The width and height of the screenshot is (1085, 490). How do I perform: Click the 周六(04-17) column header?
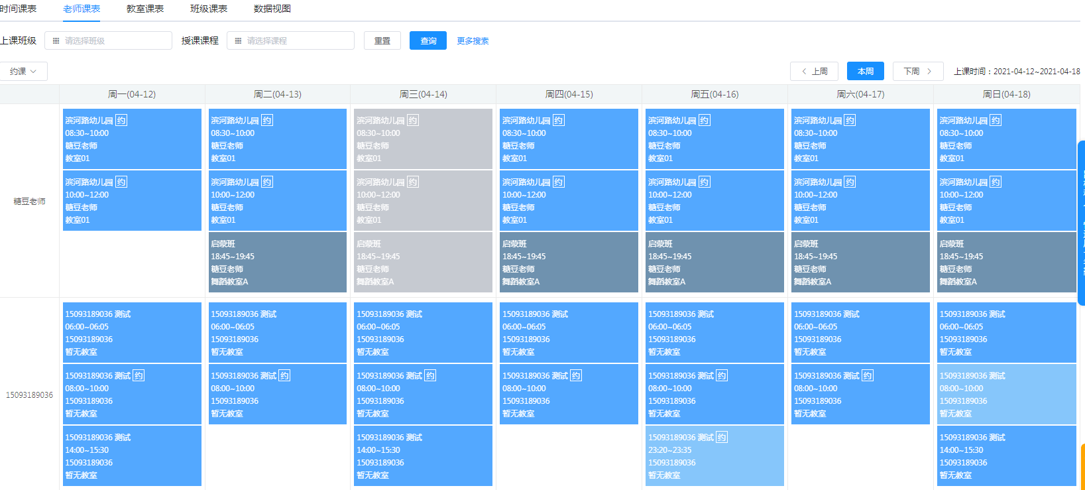pos(861,94)
